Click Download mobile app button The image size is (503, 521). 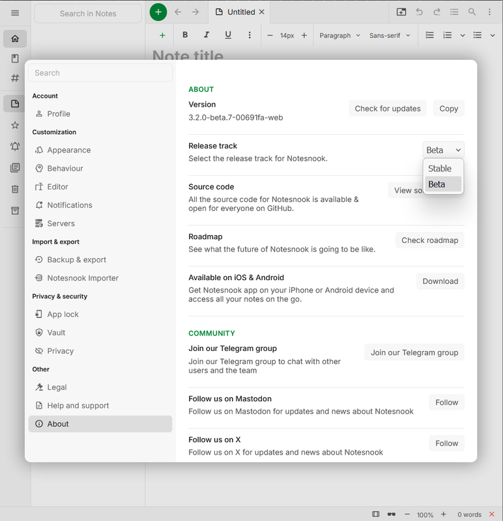pyautogui.click(x=440, y=281)
